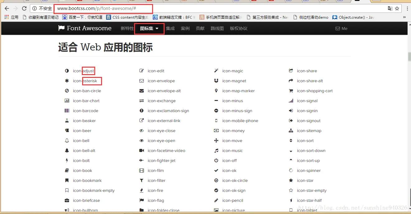Click the eye-open icon glyph
411x214 pixels.
(x=142, y=140)
